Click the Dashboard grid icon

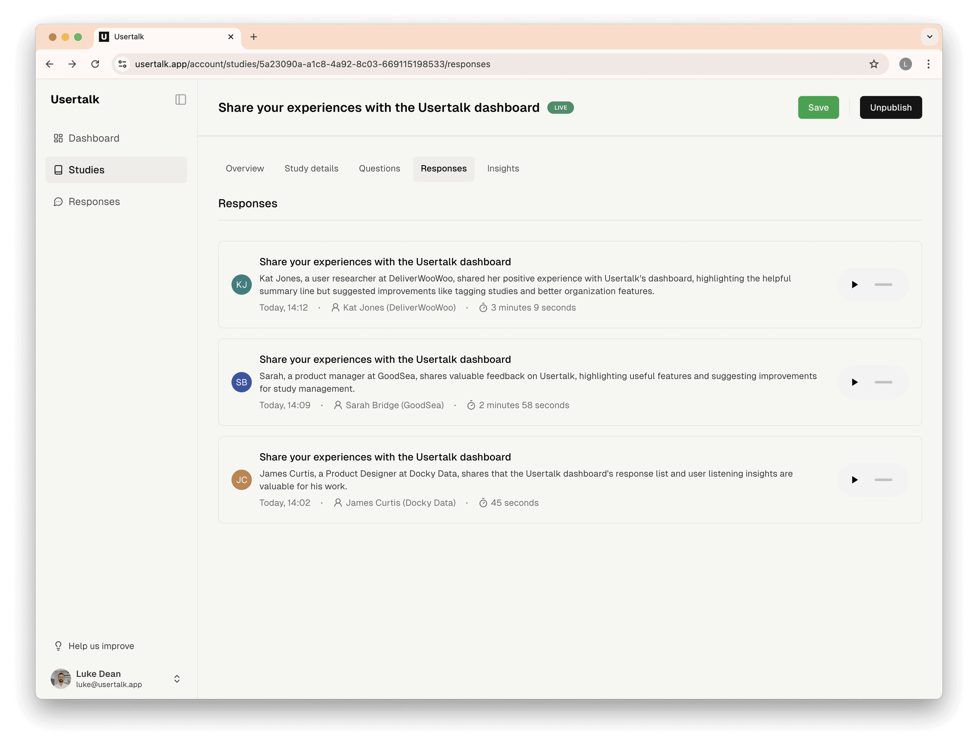58,138
